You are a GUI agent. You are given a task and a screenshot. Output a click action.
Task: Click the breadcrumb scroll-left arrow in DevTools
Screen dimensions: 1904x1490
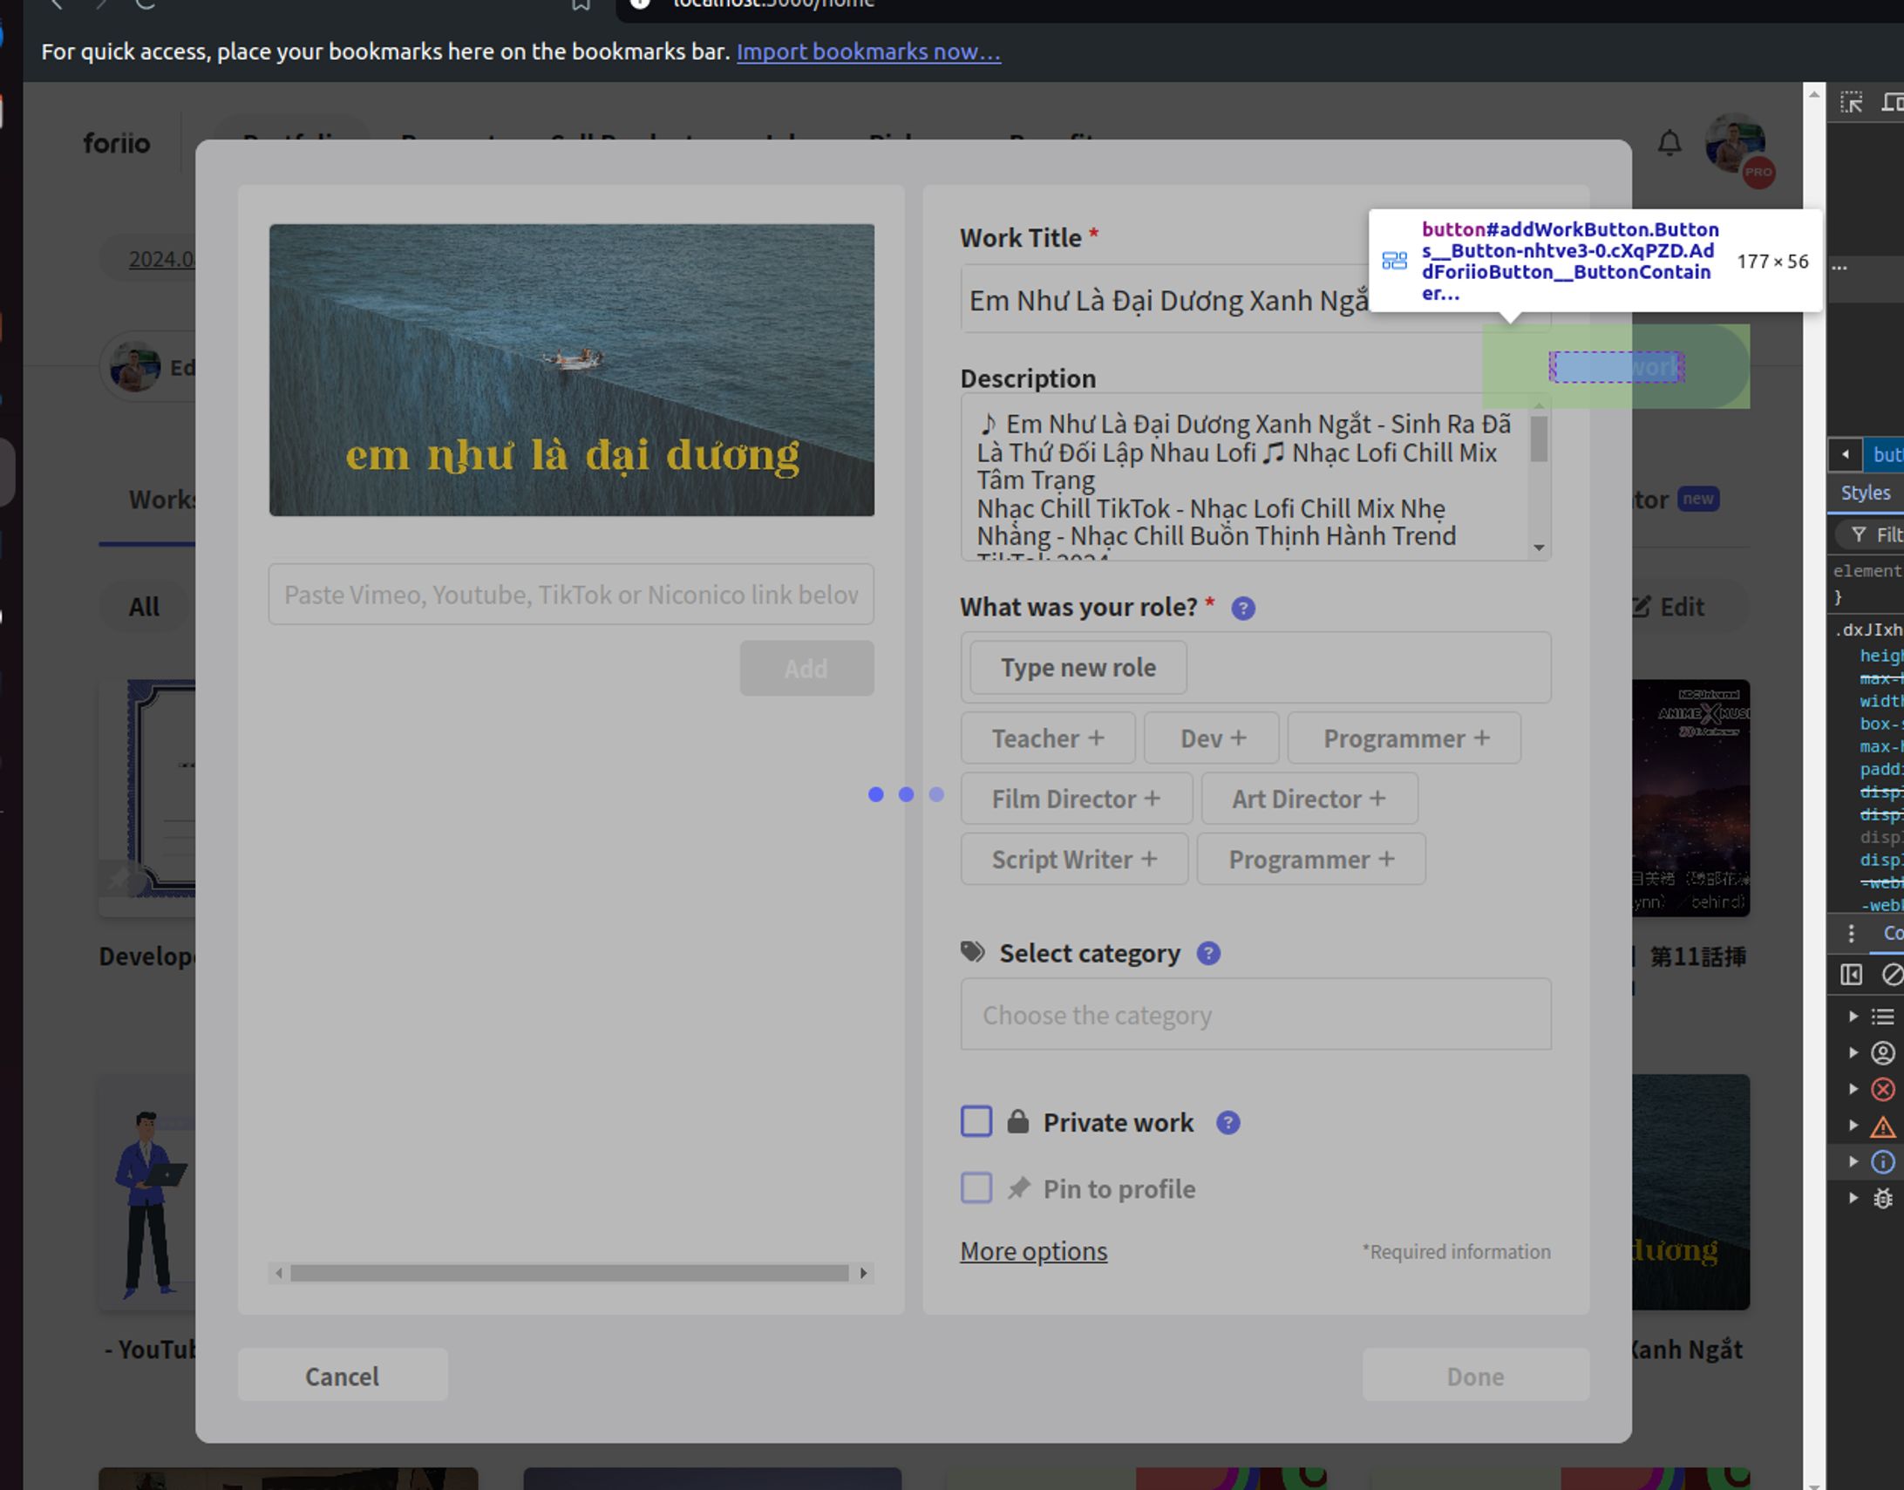(x=1846, y=454)
